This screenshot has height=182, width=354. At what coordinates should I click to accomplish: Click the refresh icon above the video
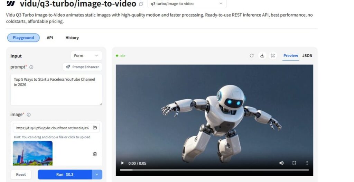coord(252,56)
